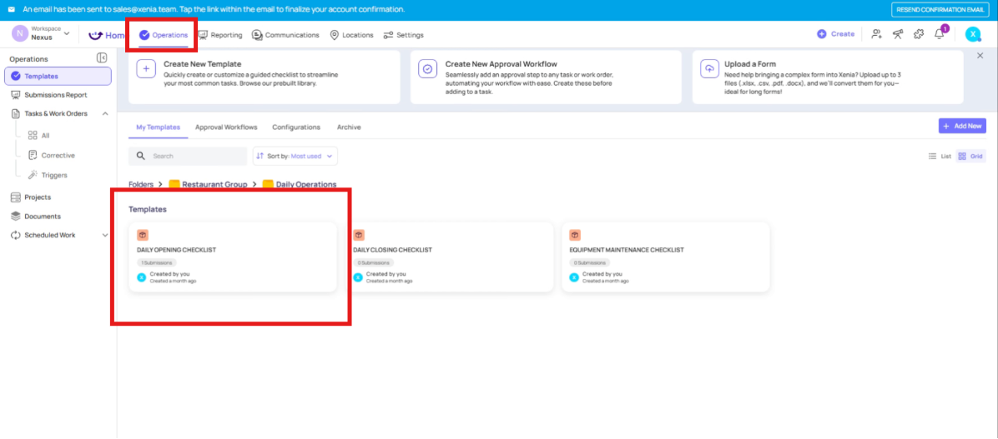998x439 pixels.
Task: Click the user avatar in the top bar
Action: (972, 34)
